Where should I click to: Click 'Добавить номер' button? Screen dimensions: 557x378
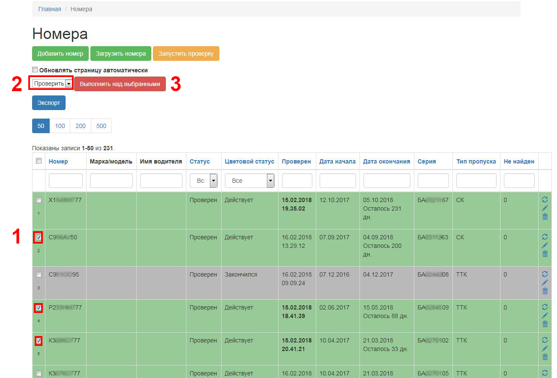pyautogui.click(x=60, y=54)
